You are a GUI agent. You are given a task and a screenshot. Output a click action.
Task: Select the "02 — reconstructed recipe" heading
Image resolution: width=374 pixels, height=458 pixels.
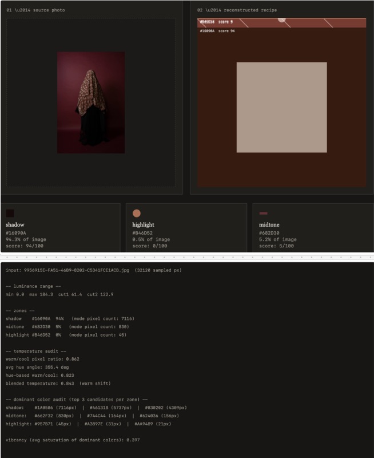coord(237,10)
